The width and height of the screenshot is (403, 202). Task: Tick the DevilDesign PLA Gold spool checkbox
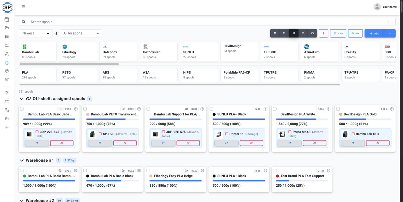[338, 109]
